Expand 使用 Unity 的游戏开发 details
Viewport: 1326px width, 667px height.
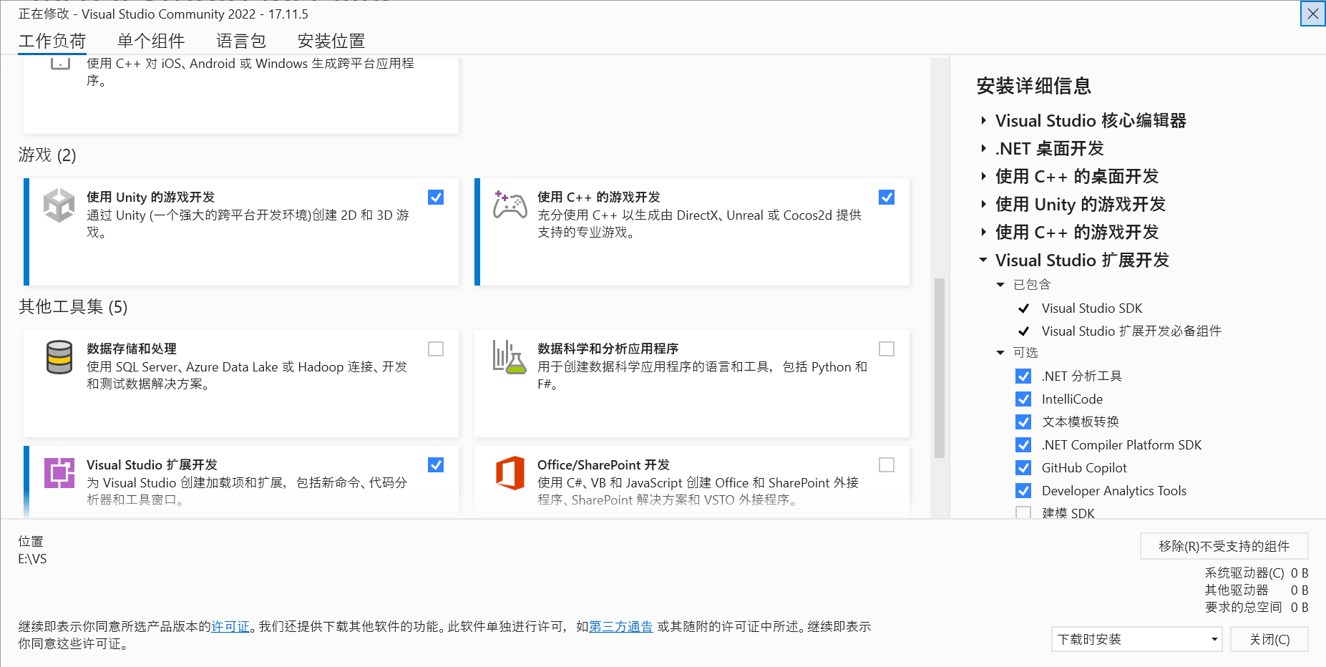(984, 205)
